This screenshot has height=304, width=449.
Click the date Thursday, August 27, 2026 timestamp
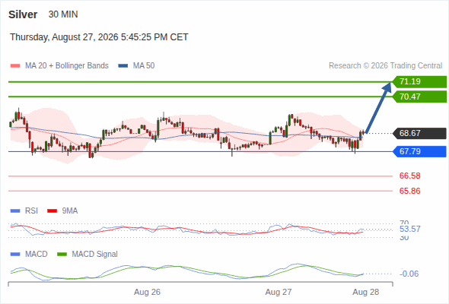click(99, 37)
